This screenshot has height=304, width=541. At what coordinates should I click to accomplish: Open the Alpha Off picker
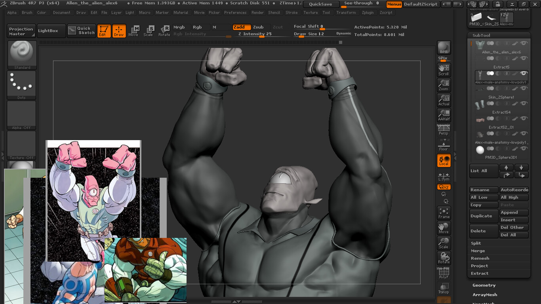tap(22, 115)
